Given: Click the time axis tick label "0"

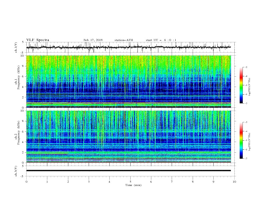Looking at the screenshot, I should click(x=26, y=182).
